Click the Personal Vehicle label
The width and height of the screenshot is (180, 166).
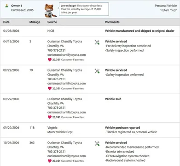pos(166,6)
